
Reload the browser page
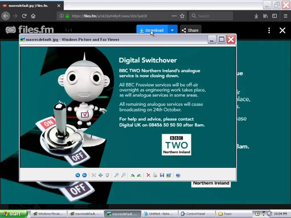click(24, 16)
